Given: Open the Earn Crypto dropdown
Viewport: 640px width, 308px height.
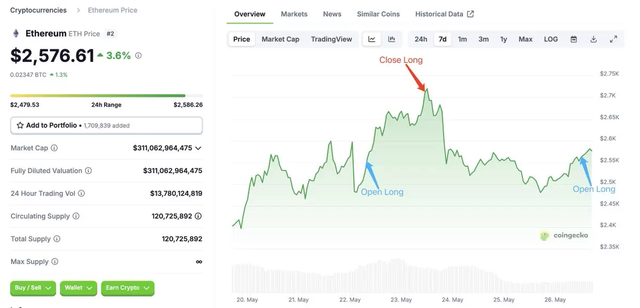Looking at the screenshot, I should [x=127, y=288].
